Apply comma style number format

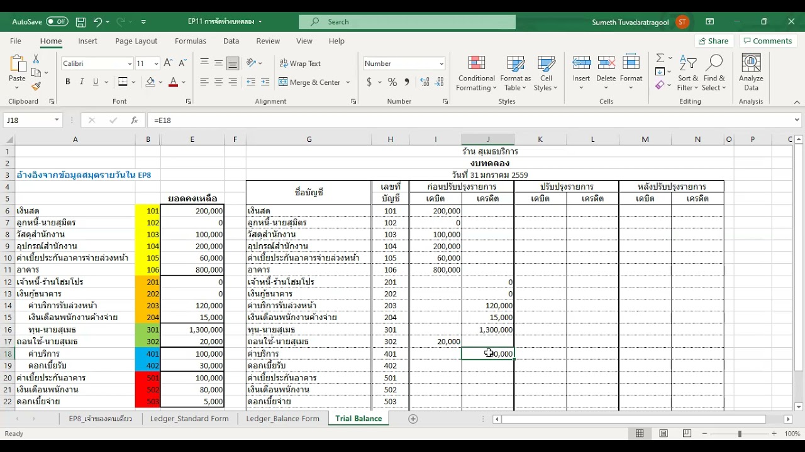pyautogui.click(x=407, y=82)
